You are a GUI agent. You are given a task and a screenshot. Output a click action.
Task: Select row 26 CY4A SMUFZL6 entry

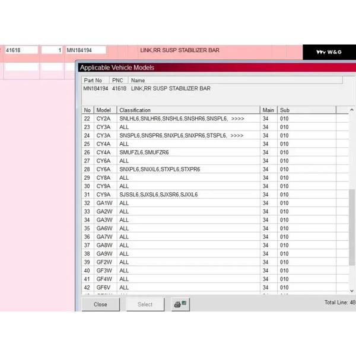[x=144, y=152]
